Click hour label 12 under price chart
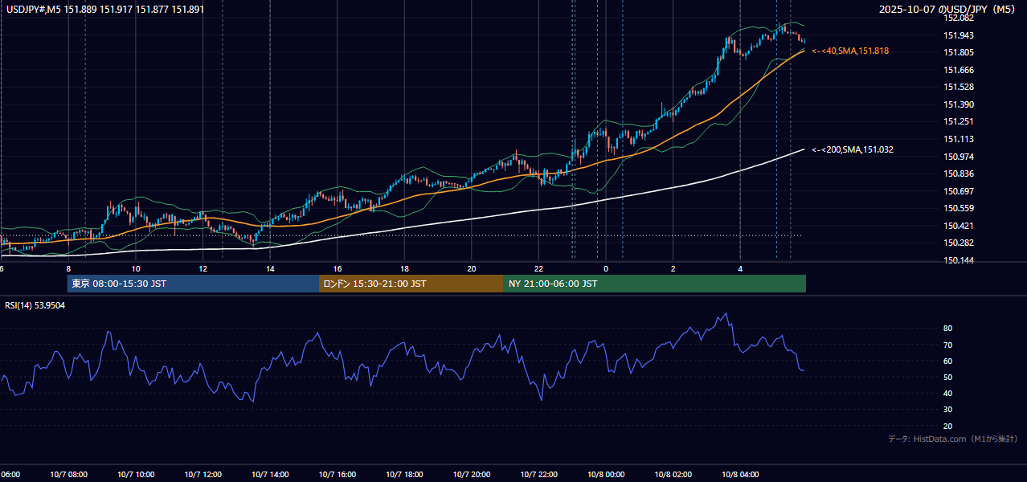The image size is (1027, 482). 203,268
